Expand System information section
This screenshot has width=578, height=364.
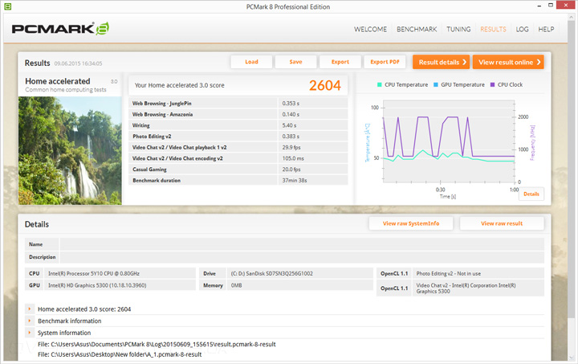coord(30,333)
